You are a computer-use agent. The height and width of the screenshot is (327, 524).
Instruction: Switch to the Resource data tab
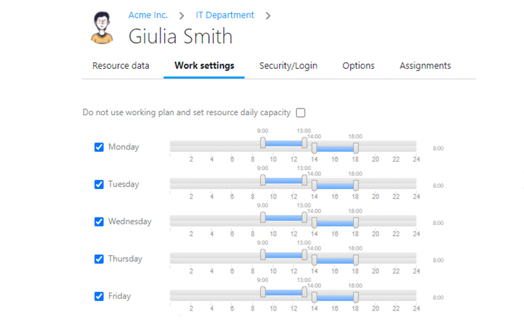121,65
